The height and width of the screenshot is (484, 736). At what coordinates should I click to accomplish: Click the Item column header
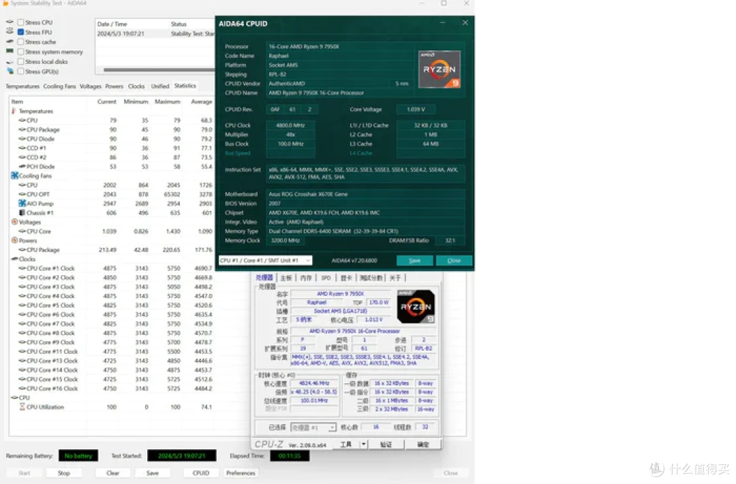click(x=48, y=102)
